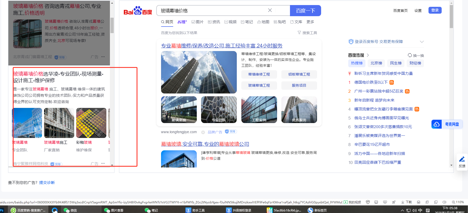The width and height of the screenshot is (468, 213).
Task: Click the large glass skyscraper image
Action: click(199, 72)
